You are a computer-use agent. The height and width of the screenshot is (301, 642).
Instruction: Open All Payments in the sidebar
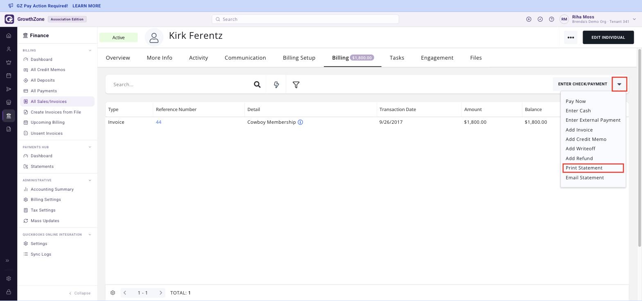(43, 91)
